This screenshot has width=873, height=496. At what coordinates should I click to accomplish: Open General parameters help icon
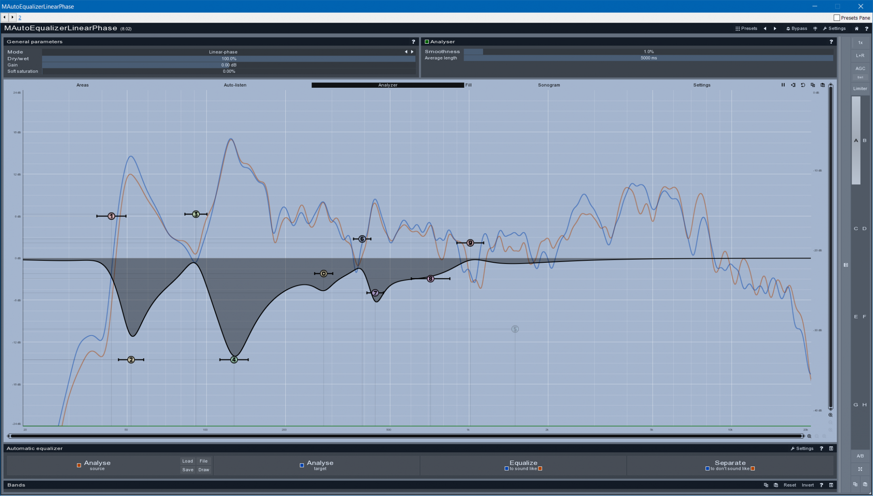coord(413,42)
